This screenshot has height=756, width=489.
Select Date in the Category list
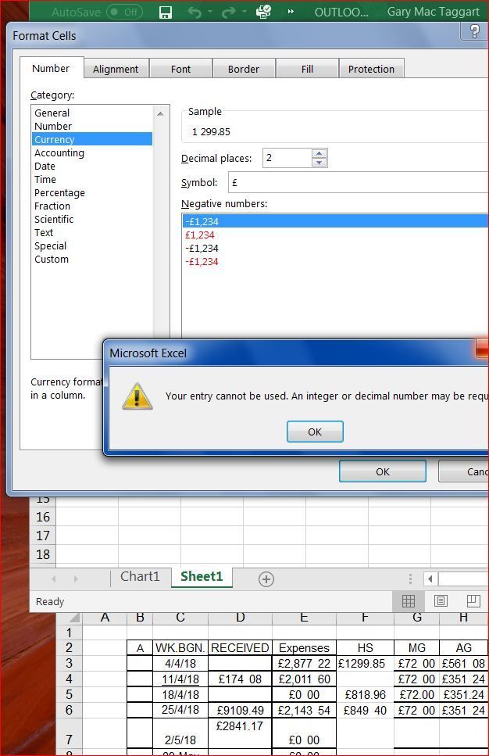point(92,167)
